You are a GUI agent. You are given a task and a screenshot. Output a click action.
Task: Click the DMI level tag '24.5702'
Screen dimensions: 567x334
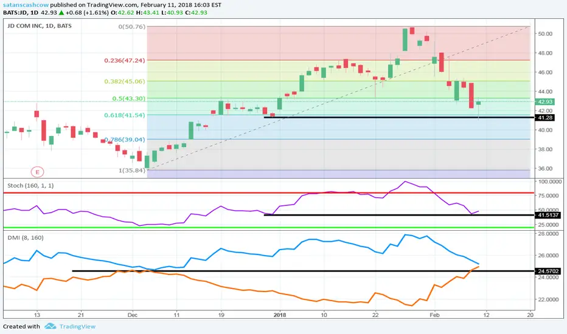click(548, 271)
